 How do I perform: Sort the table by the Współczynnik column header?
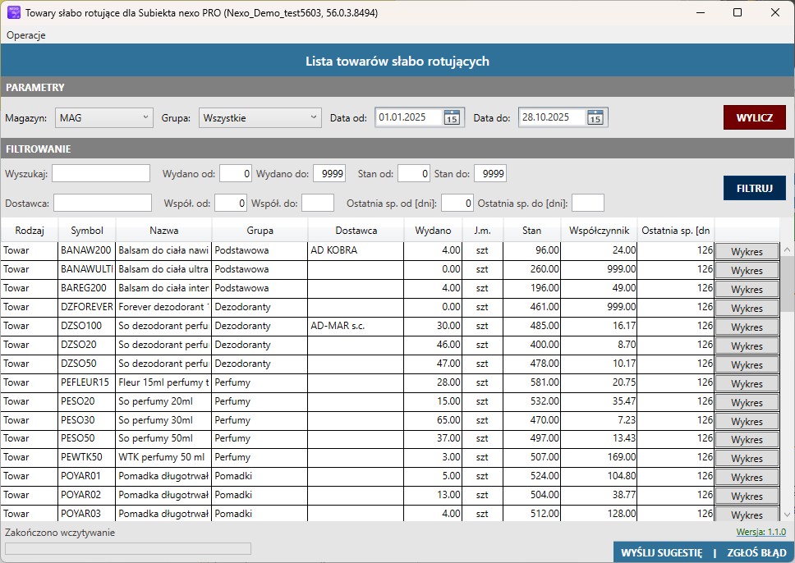point(598,231)
